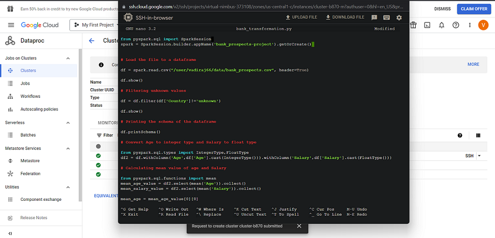
Task: Click the CLAIM OFFER button
Action: pos(474,9)
